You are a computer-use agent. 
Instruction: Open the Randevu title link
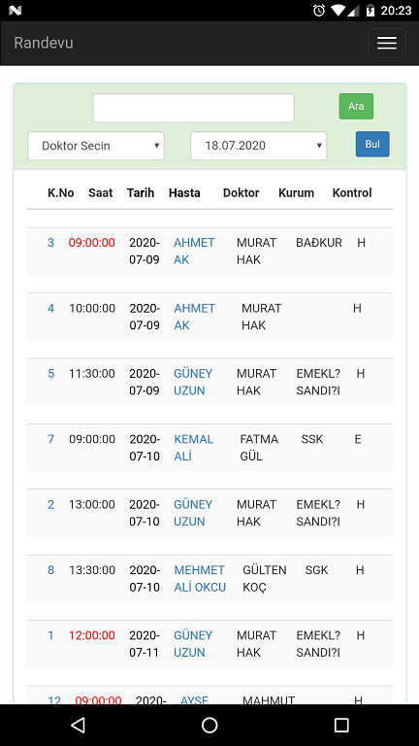44,43
